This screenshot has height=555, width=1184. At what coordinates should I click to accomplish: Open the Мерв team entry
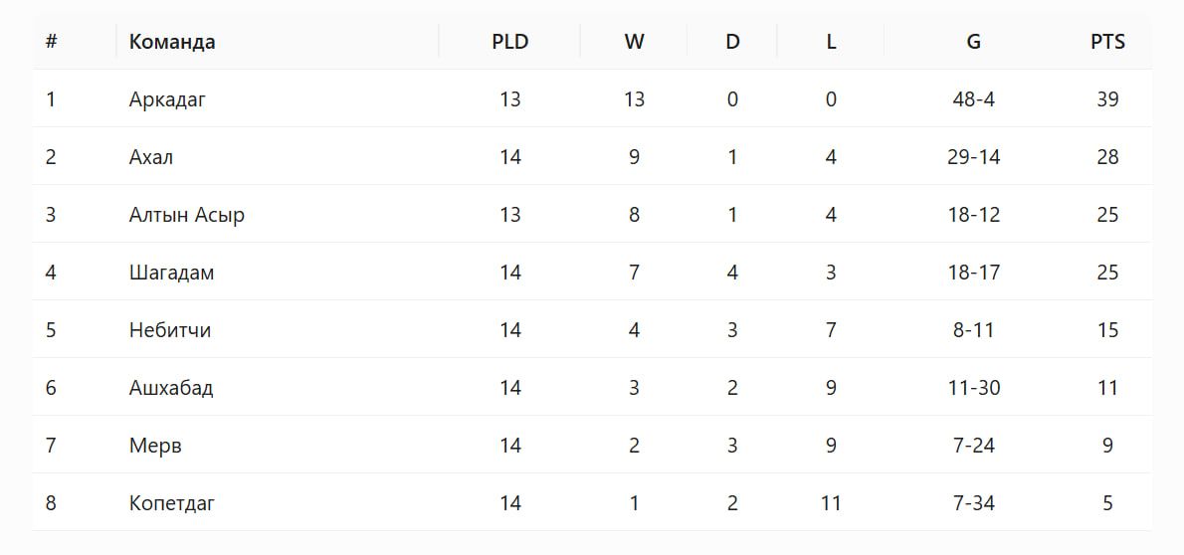click(155, 446)
